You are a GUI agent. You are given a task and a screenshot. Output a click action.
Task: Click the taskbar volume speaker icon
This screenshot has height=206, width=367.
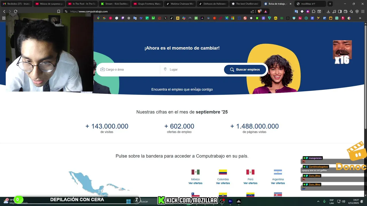pos(343,201)
